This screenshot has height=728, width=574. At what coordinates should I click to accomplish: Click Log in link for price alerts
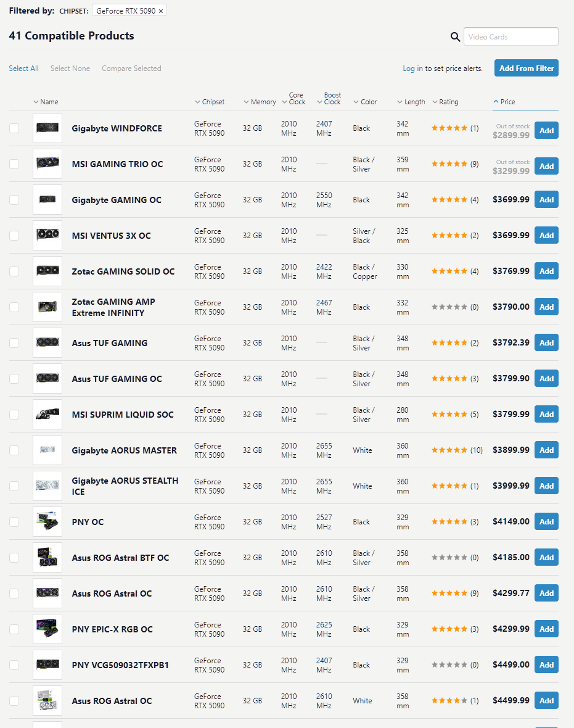(x=412, y=68)
